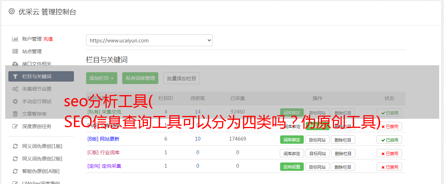This screenshot has height=184, width=444.
Task: Click the 174669 collected count cell
Action: (237, 139)
